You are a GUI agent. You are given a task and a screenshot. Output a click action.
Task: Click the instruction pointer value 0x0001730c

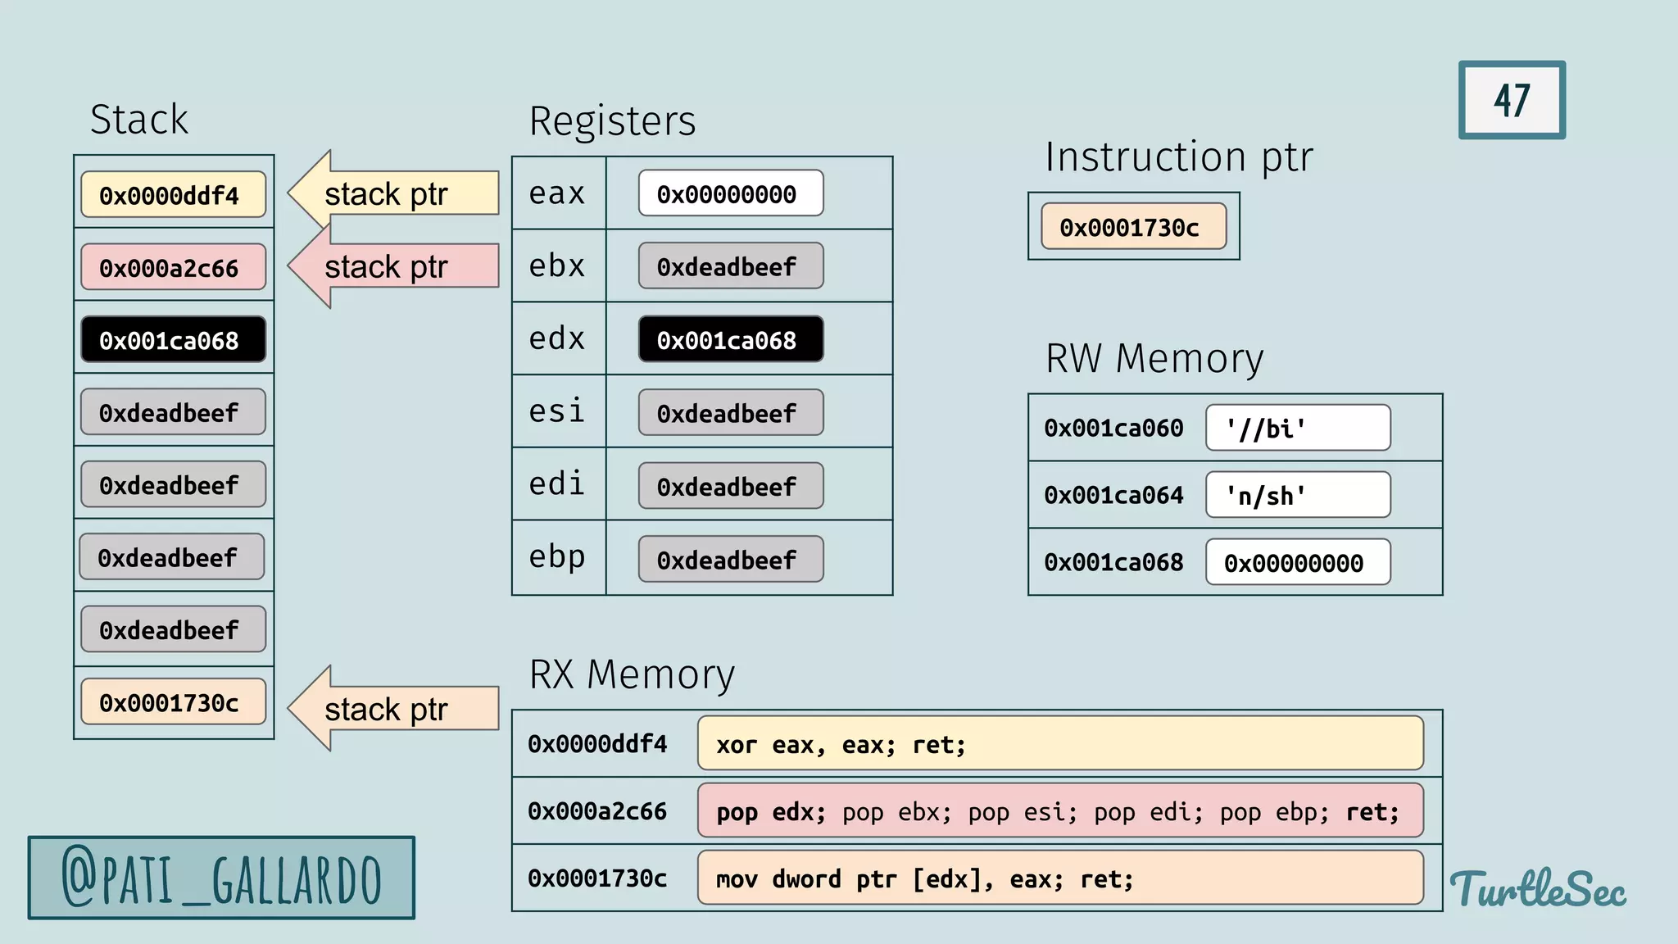tap(1133, 227)
